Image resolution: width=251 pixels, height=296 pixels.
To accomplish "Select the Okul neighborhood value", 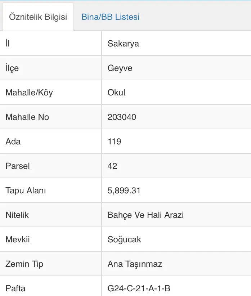I will point(116,93).
